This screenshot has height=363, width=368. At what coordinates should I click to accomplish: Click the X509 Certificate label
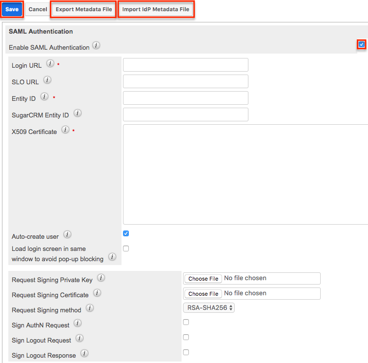click(x=34, y=132)
